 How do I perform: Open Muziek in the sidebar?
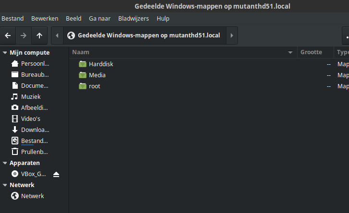pyautogui.click(x=30, y=96)
